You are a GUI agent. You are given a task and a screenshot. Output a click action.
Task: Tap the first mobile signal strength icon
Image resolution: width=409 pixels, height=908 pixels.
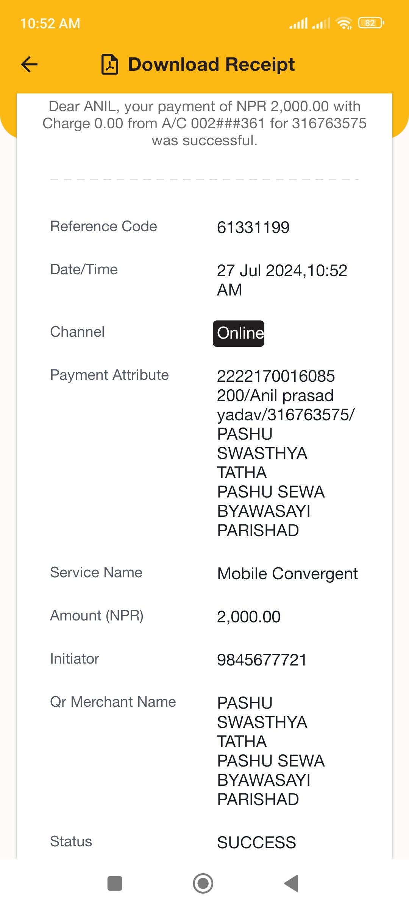[x=298, y=23]
